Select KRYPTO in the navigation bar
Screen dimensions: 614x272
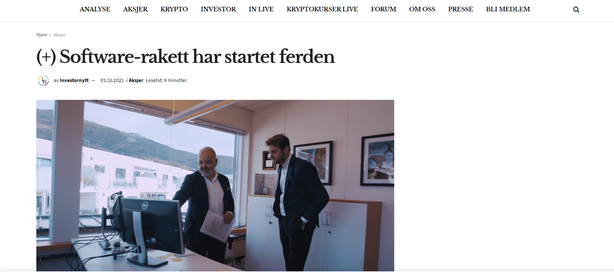tap(174, 9)
